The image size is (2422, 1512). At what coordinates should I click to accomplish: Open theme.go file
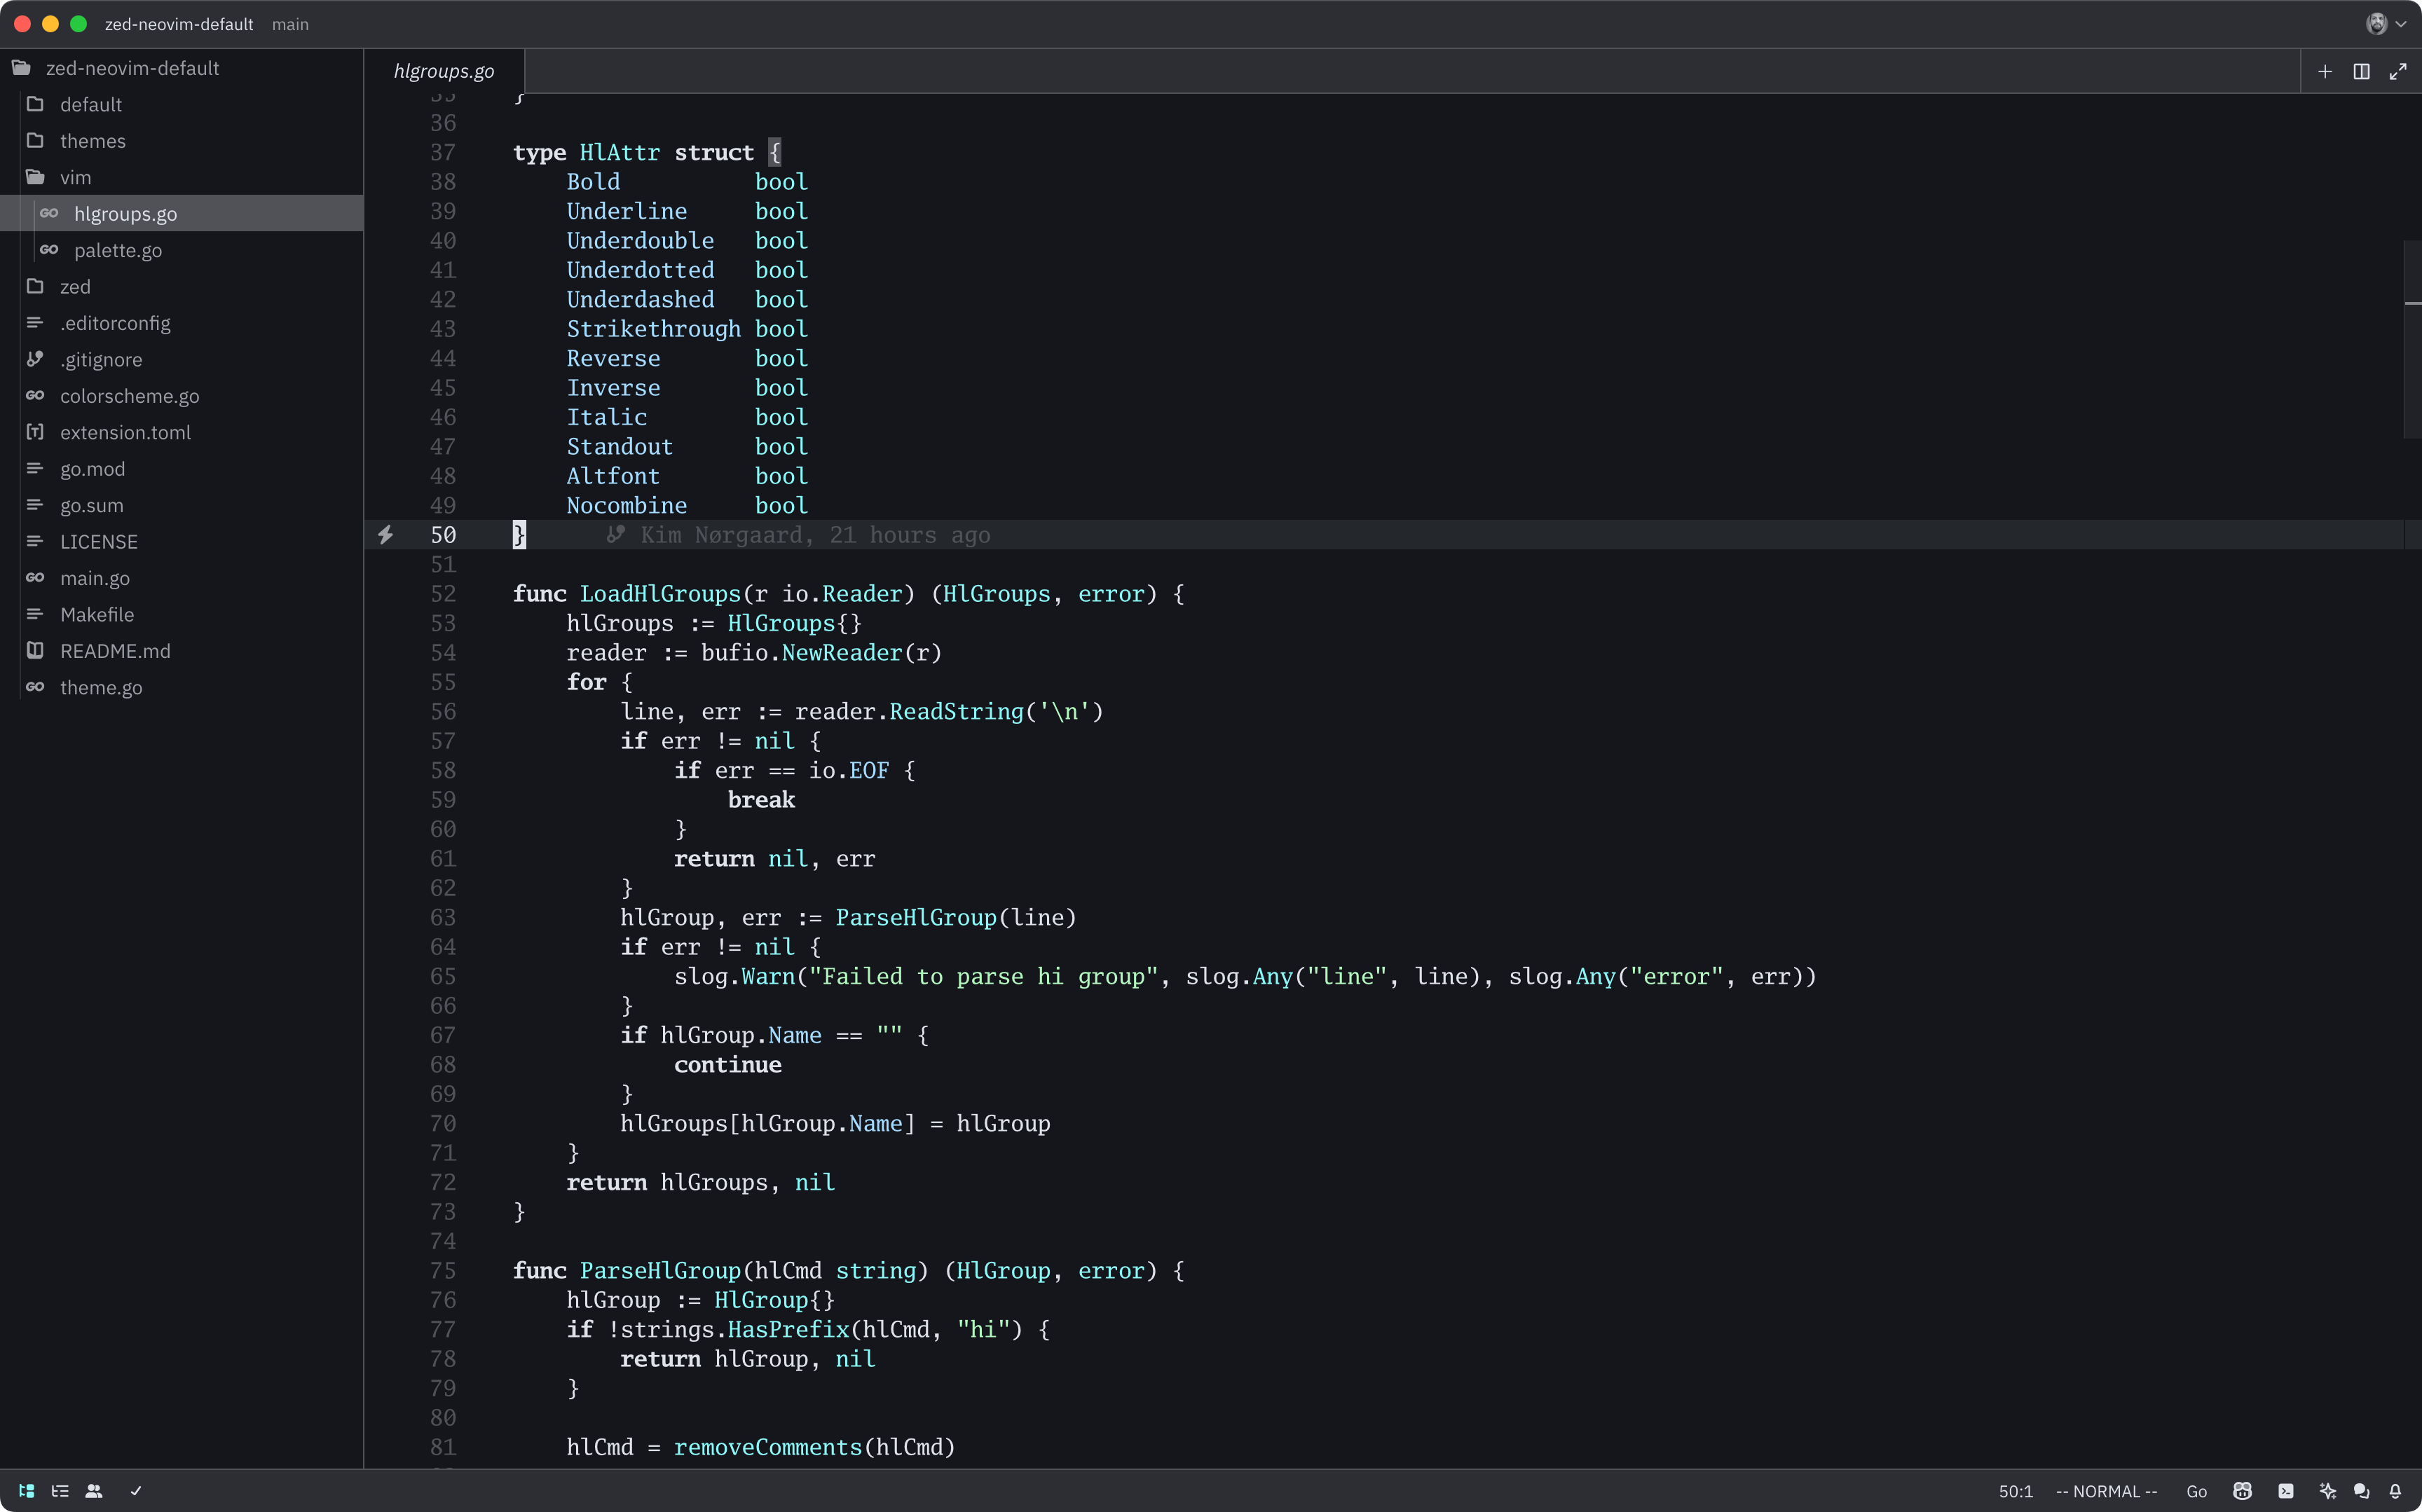181,687
